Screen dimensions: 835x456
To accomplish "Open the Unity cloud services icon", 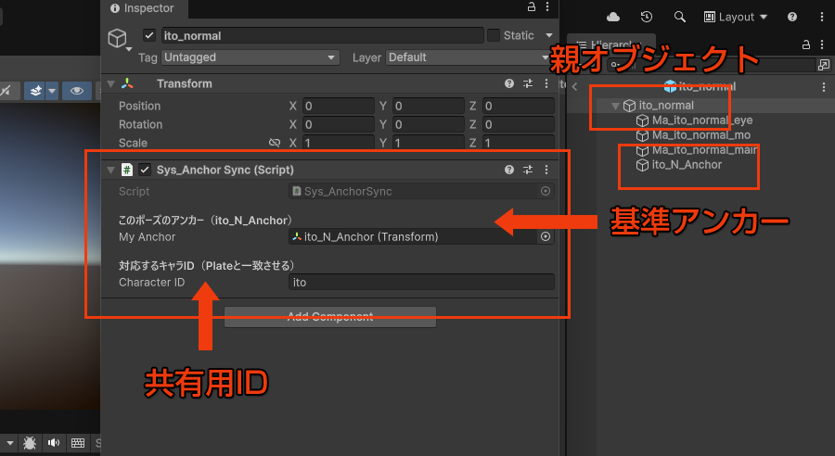I will tap(612, 17).
